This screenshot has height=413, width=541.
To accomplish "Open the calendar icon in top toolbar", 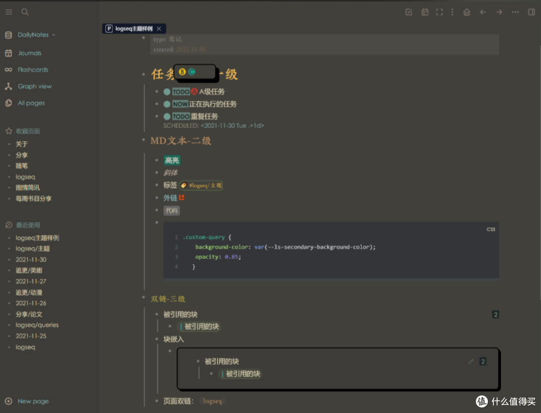I will (425, 12).
